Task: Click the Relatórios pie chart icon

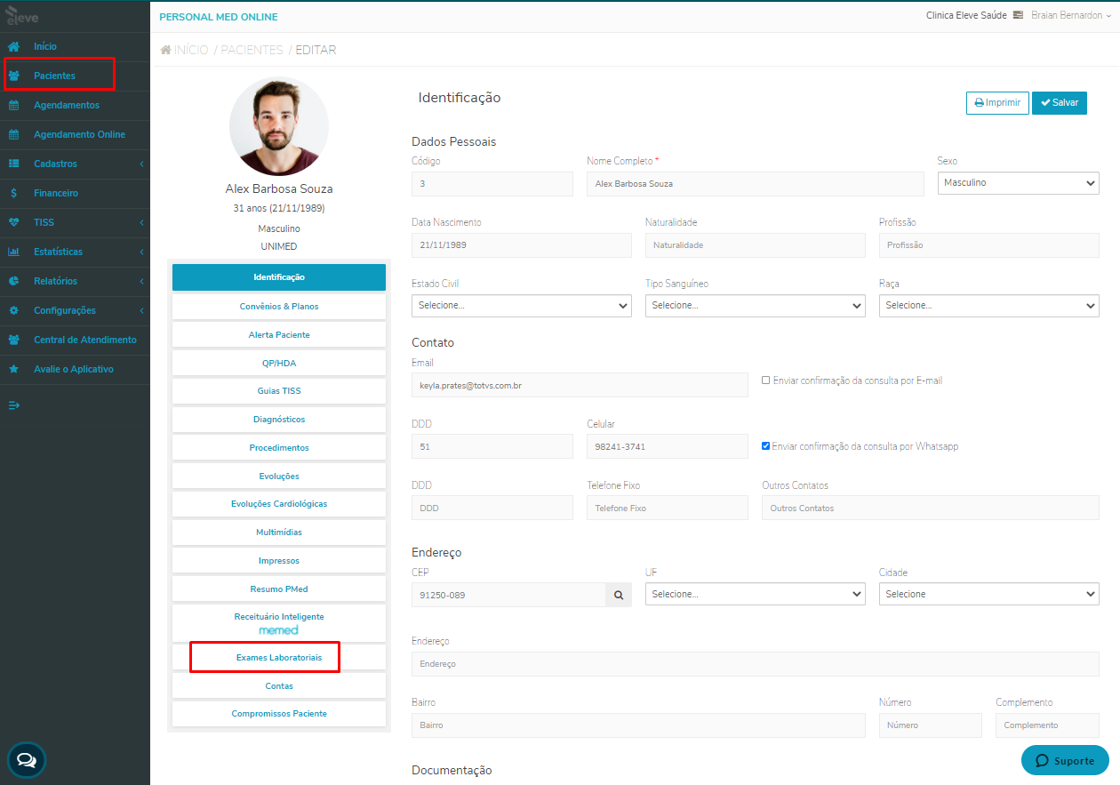Action: pyautogui.click(x=14, y=281)
